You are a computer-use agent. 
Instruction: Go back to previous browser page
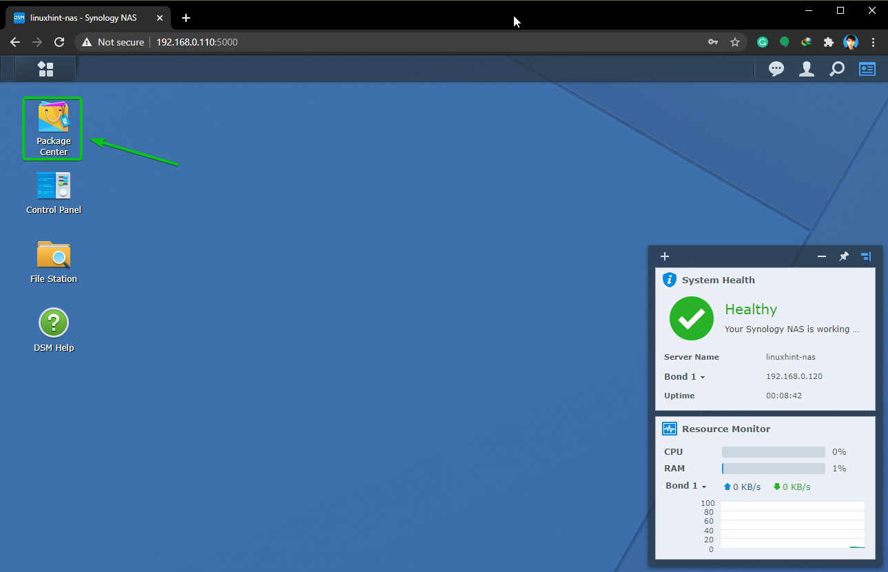tap(15, 42)
